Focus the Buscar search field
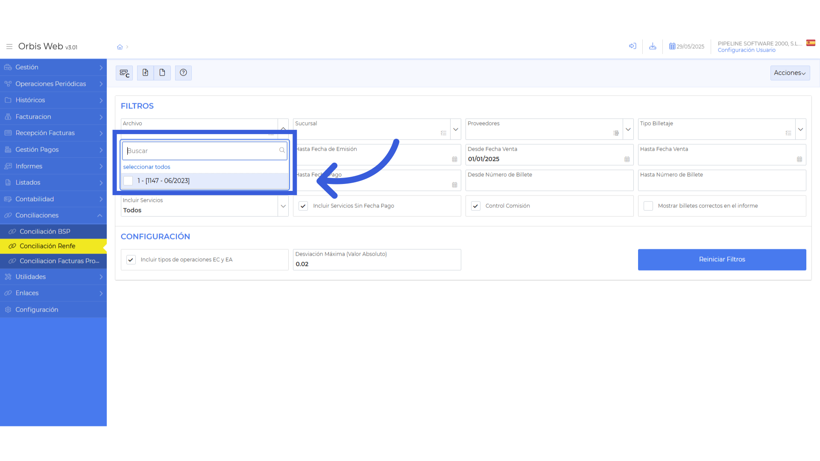The image size is (820, 461). [205, 151]
